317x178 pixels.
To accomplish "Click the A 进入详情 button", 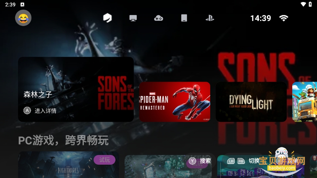I will pos(40,111).
